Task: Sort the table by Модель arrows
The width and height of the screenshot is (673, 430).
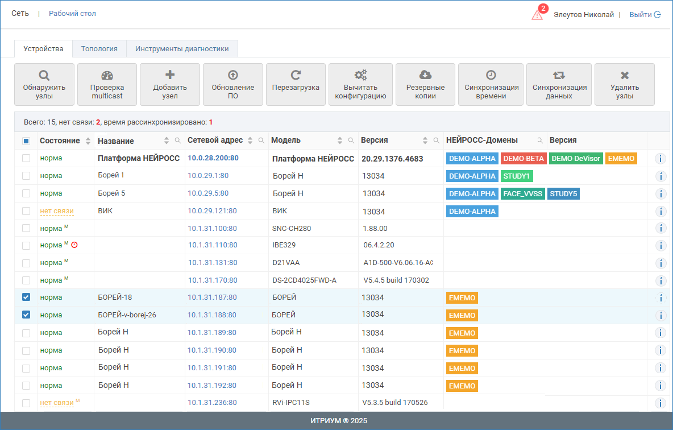Action: pos(340,140)
